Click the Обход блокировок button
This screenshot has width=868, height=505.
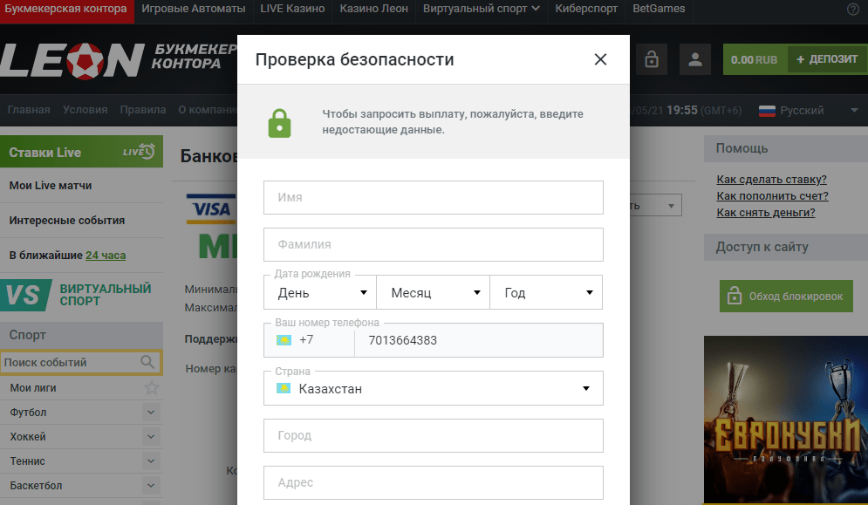(785, 296)
